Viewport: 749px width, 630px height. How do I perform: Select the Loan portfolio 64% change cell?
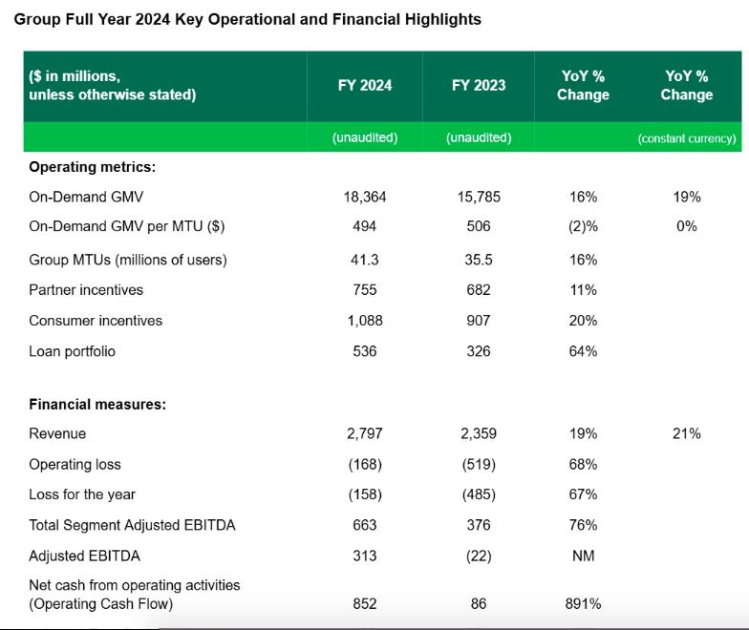point(583,351)
